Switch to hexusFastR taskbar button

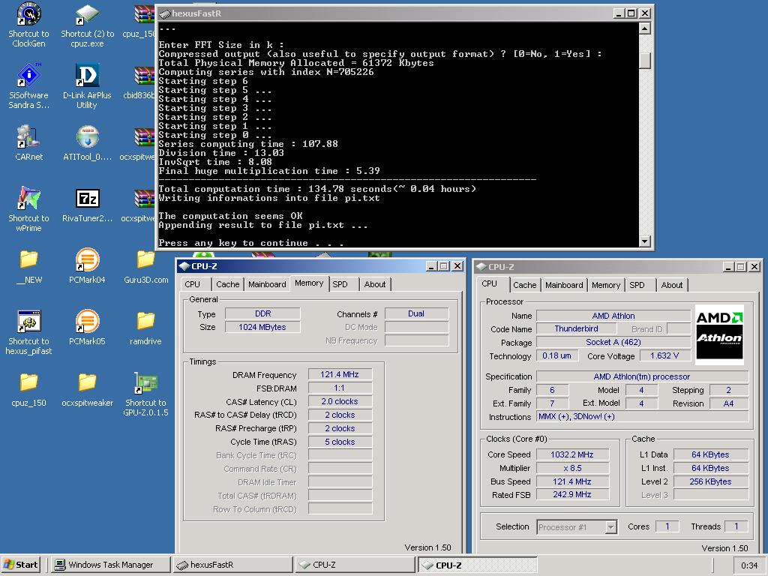tap(232, 565)
